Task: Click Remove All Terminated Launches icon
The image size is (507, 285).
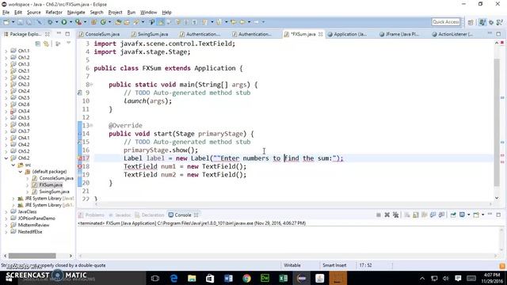Action: tap(395, 215)
